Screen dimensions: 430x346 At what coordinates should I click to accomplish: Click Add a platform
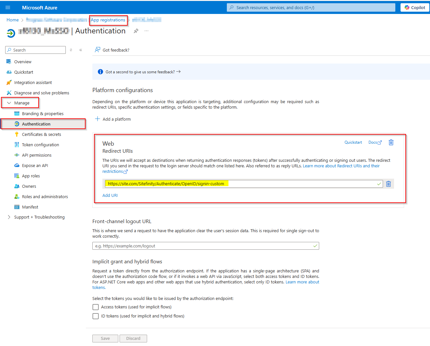click(113, 119)
